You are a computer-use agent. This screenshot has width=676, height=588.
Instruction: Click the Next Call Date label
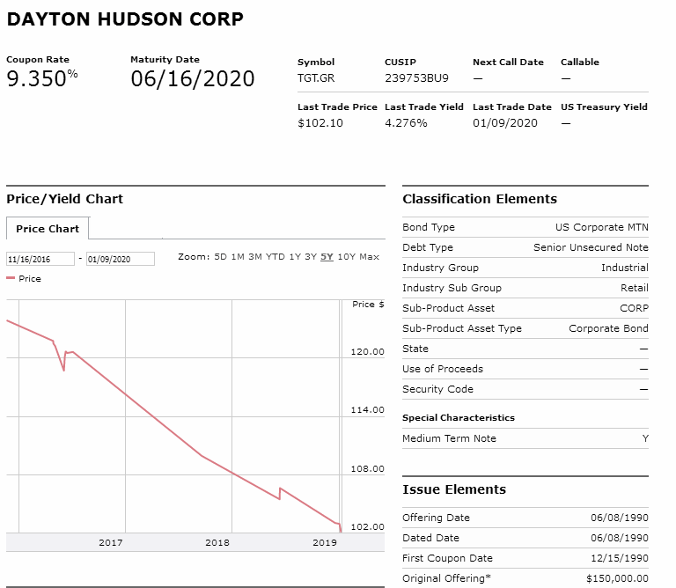(508, 62)
